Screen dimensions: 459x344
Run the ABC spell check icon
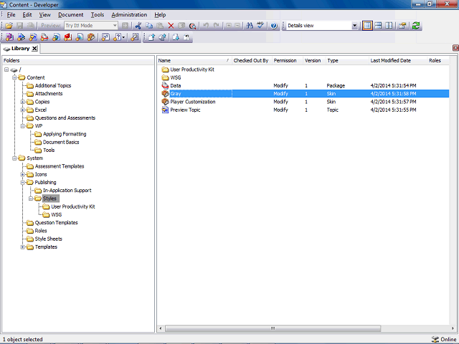[260, 26]
